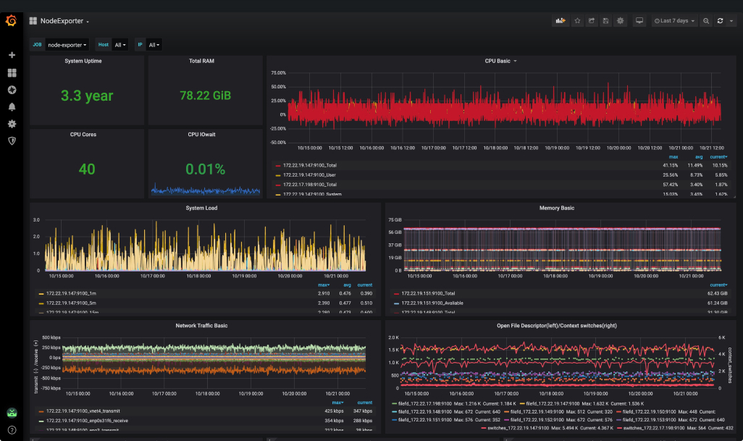
Task: Open dashboard settings gear icon
Action: (621, 21)
